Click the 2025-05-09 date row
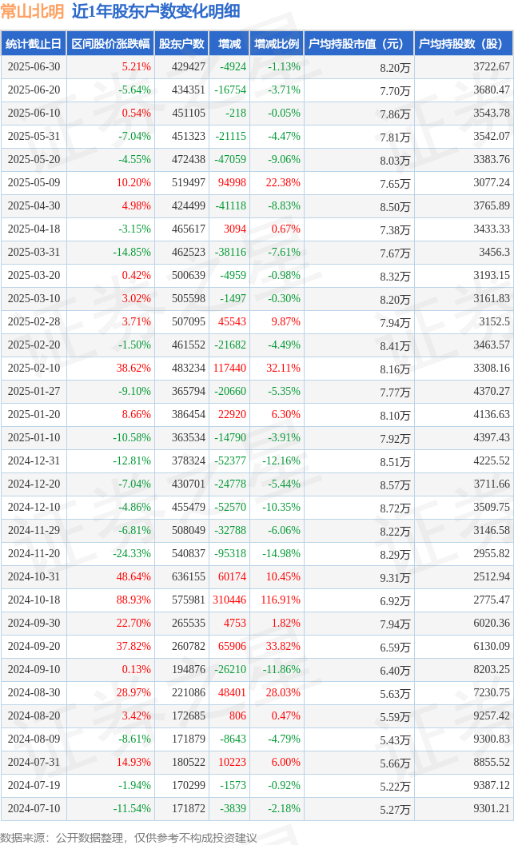 [257, 183]
